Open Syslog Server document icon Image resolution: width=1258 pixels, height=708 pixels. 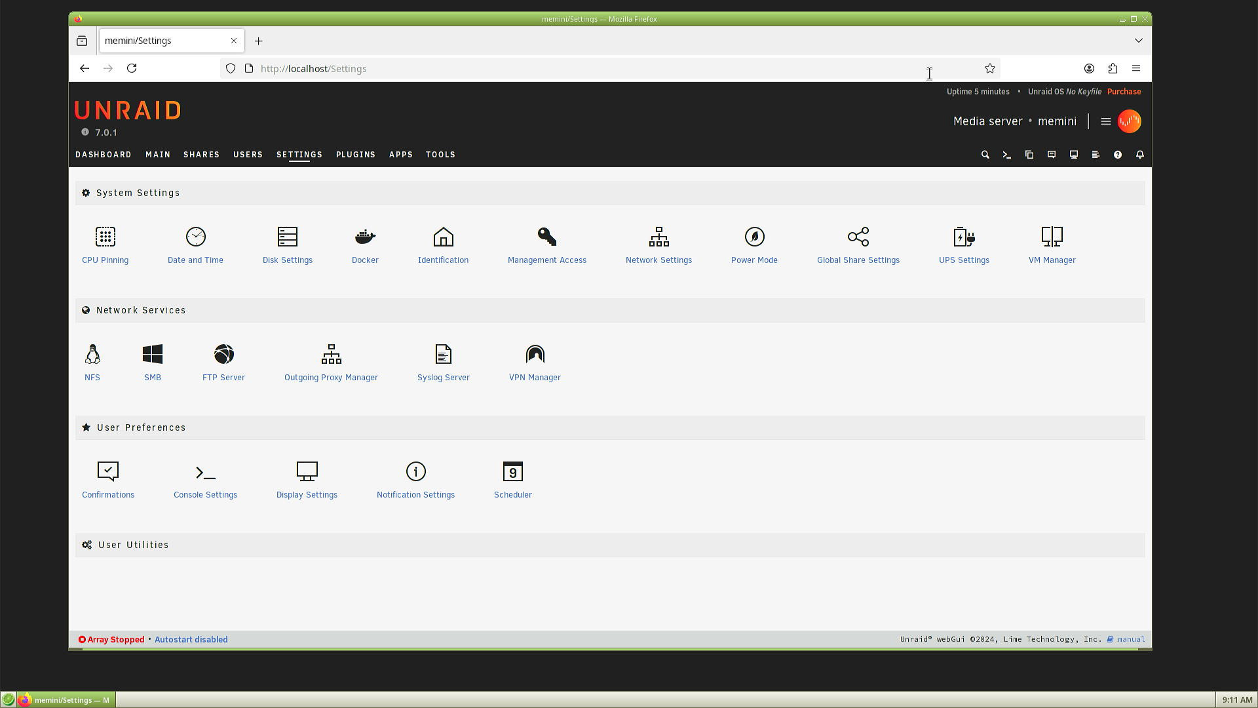[443, 354]
